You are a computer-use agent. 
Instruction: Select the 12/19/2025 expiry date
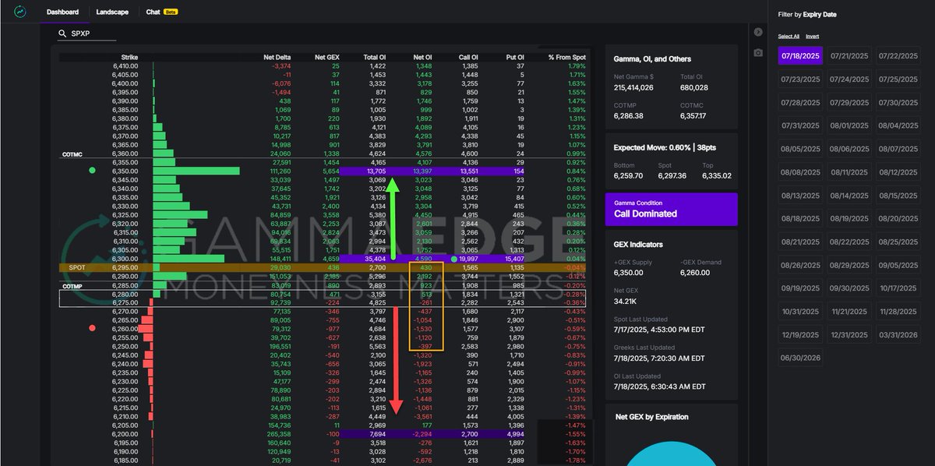pos(800,334)
